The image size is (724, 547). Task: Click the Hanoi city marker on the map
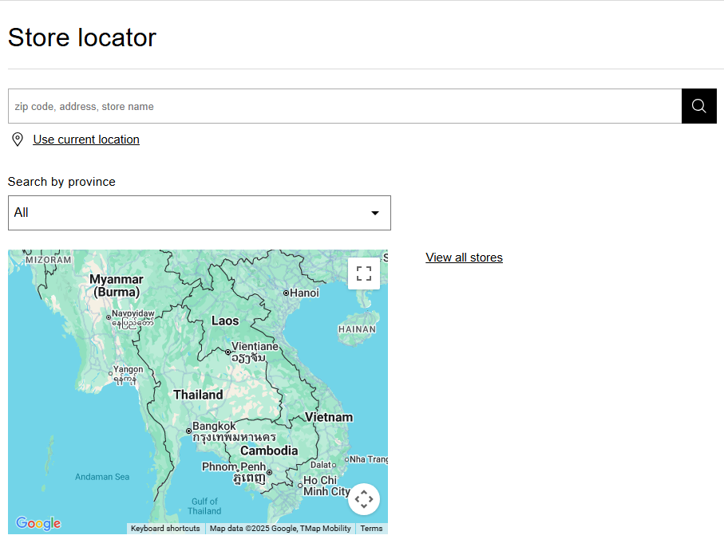coord(287,293)
